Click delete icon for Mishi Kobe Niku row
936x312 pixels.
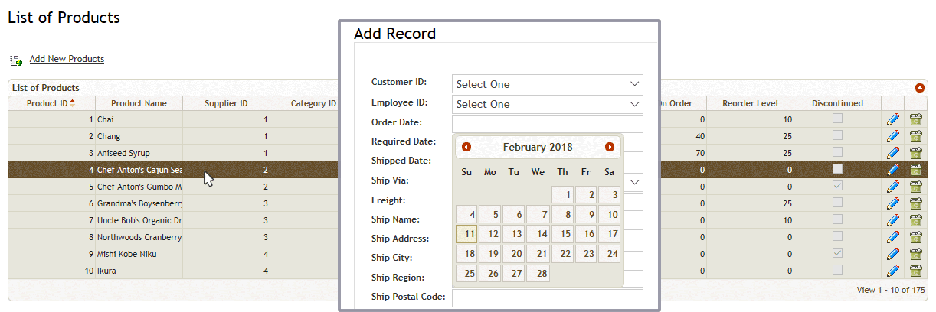click(x=915, y=254)
